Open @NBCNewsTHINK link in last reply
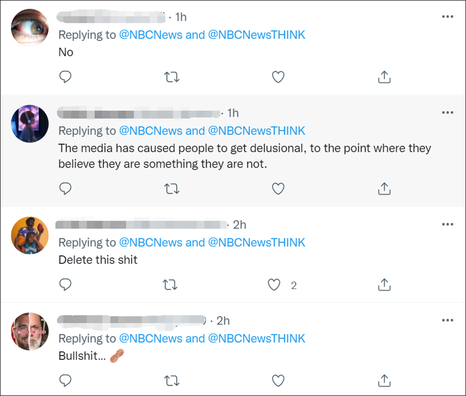The width and height of the screenshot is (466, 396). coord(256,339)
